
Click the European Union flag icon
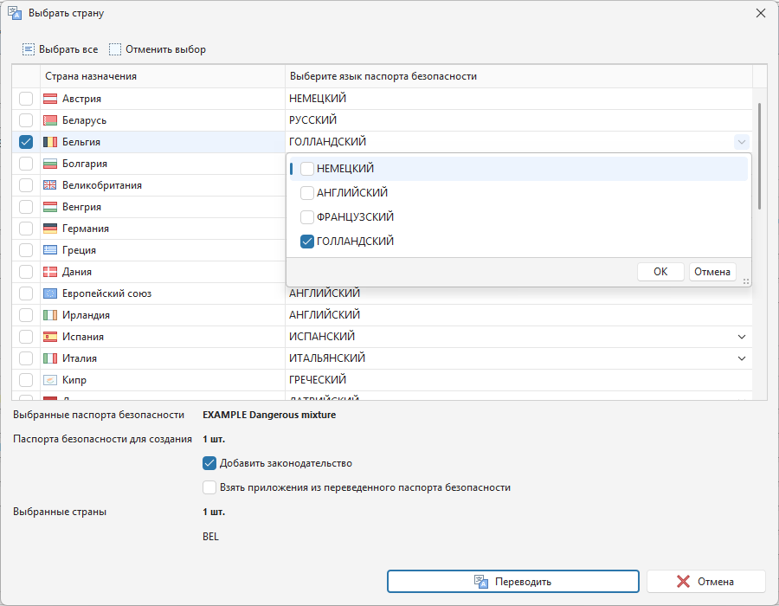click(x=50, y=293)
